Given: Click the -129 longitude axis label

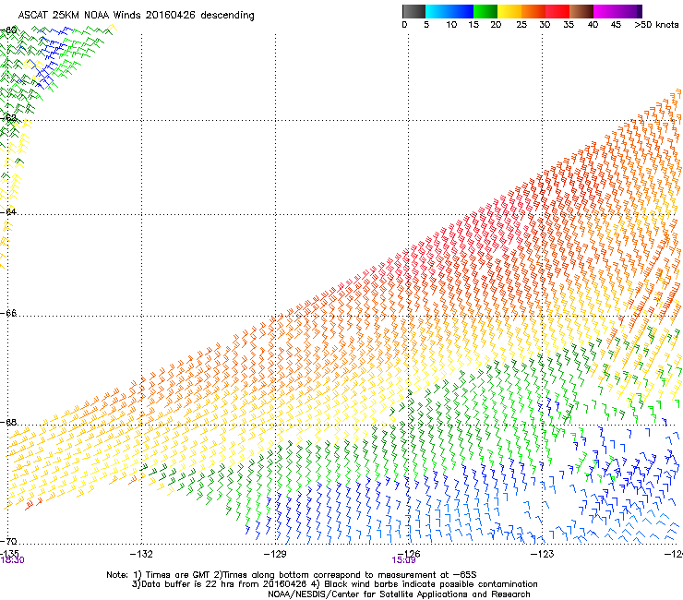Looking at the screenshot, I should (275, 554).
